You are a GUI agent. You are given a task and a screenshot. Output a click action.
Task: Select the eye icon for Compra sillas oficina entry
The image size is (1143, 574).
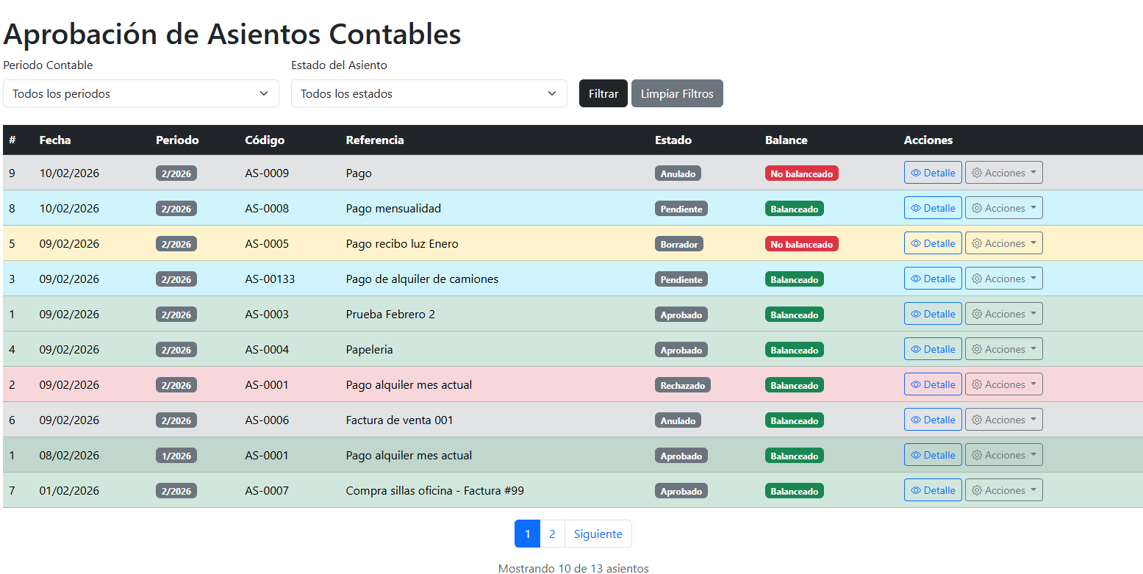917,489
